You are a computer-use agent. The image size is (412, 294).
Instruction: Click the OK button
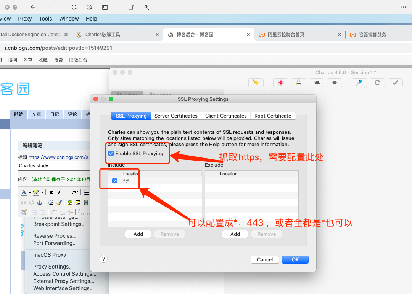pos(295,259)
